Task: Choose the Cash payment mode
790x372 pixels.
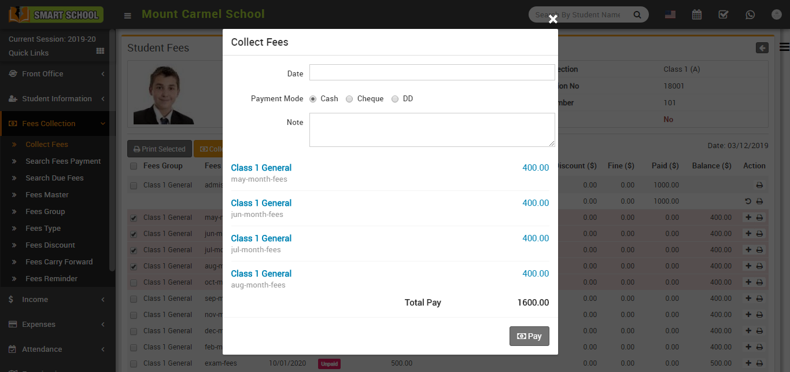Action: pyautogui.click(x=313, y=99)
